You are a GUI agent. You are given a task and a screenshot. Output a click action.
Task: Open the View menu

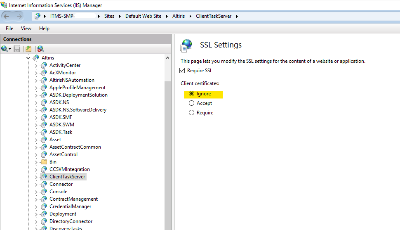click(26, 28)
